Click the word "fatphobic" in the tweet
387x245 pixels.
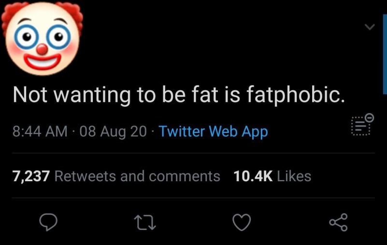coord(296,94)
